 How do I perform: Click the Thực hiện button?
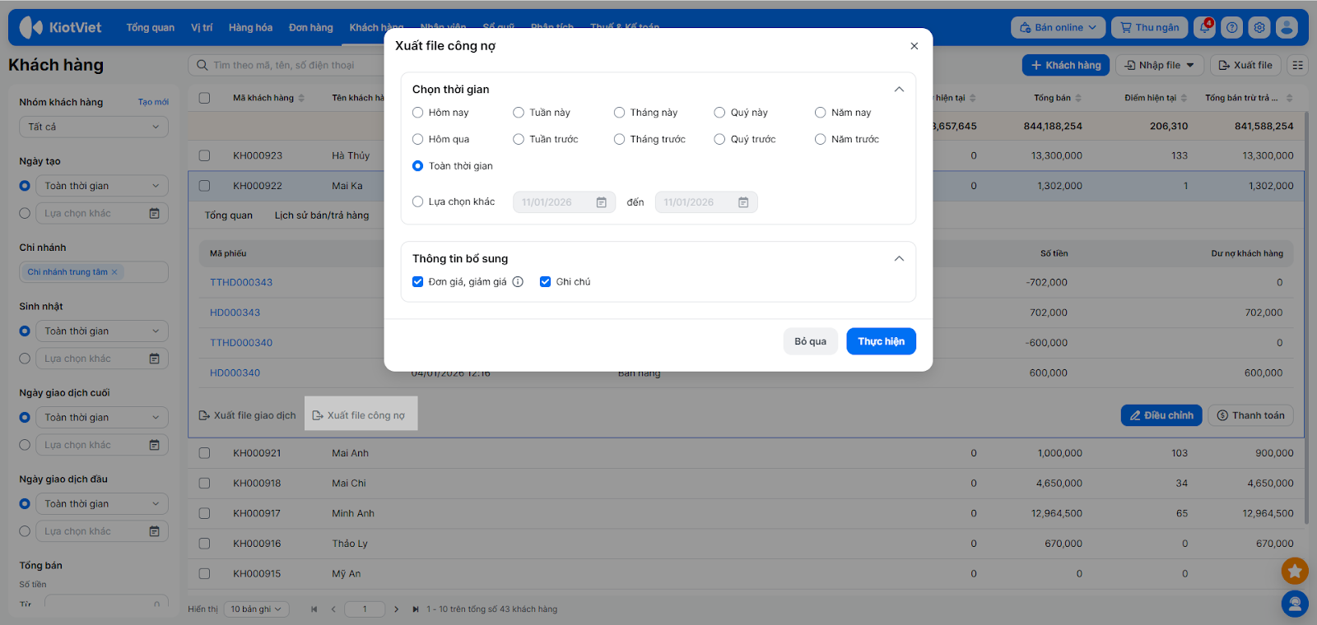(x=882, y=341)
